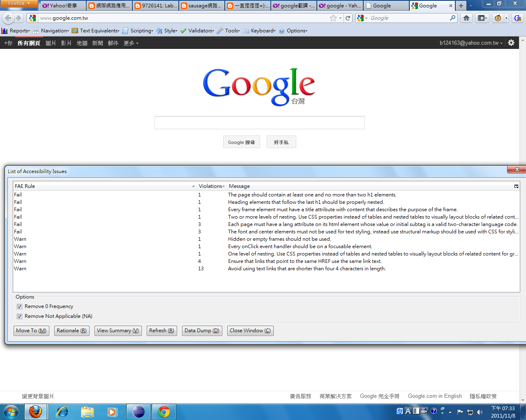Viewport: 526px width, 420px height.
Task: Select the 'Hidden or empty frames' warning row
Action: [x=266, y=239]
